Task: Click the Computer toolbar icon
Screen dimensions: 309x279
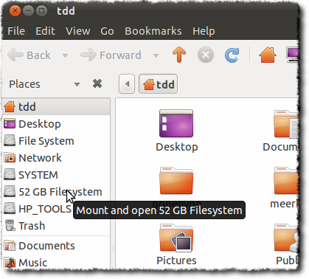Action: (x=293, y=55)
